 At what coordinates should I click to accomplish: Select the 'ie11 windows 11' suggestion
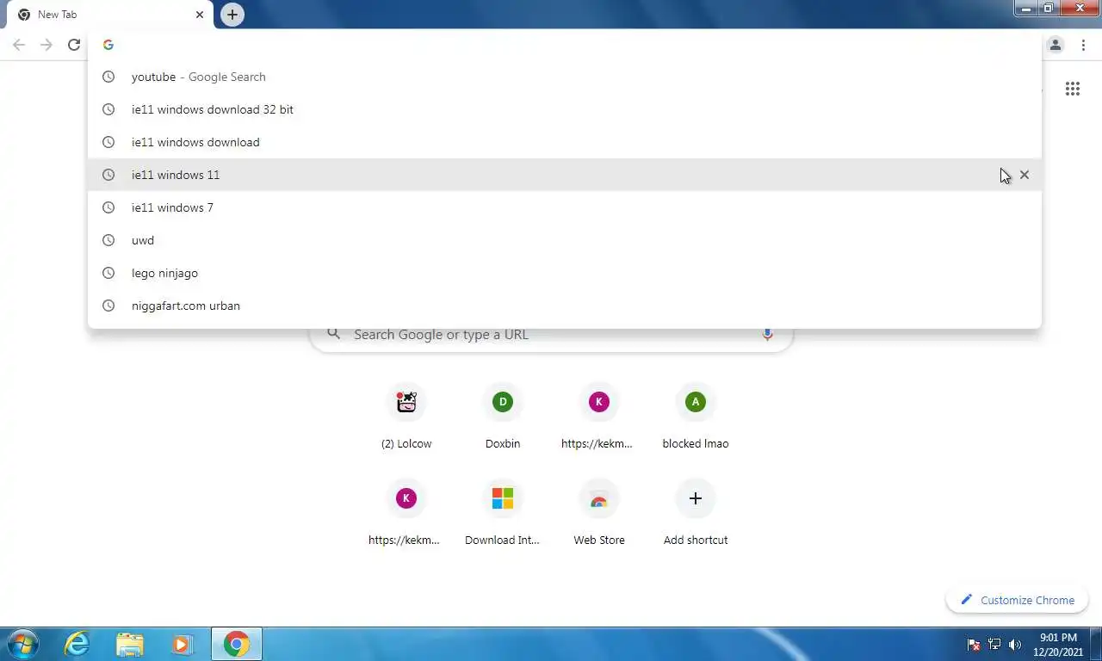pyautogui.click(x=565, y=175)
